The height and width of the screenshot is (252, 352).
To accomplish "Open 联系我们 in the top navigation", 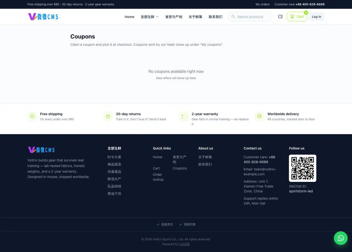I will [x=215, y=17].
